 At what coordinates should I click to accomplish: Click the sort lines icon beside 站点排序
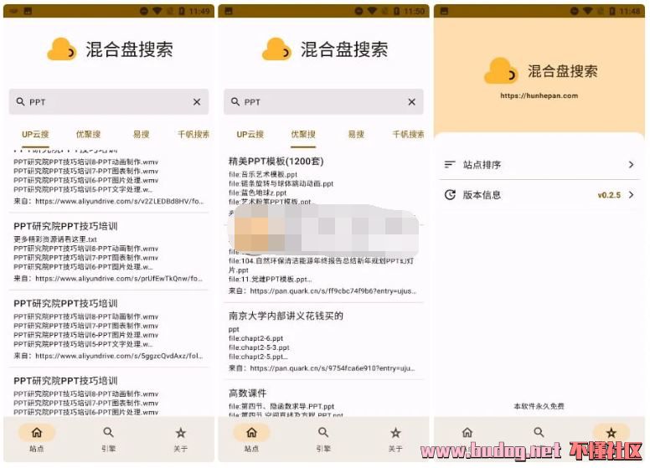tap(450, 164)
